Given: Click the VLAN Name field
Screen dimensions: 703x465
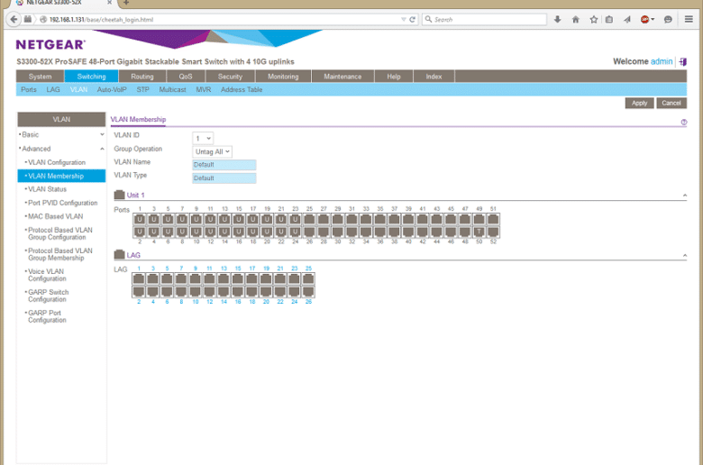Looking at the screenshot, I should (x=224, y=165).
